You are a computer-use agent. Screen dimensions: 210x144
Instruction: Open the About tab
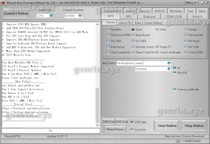202,11
